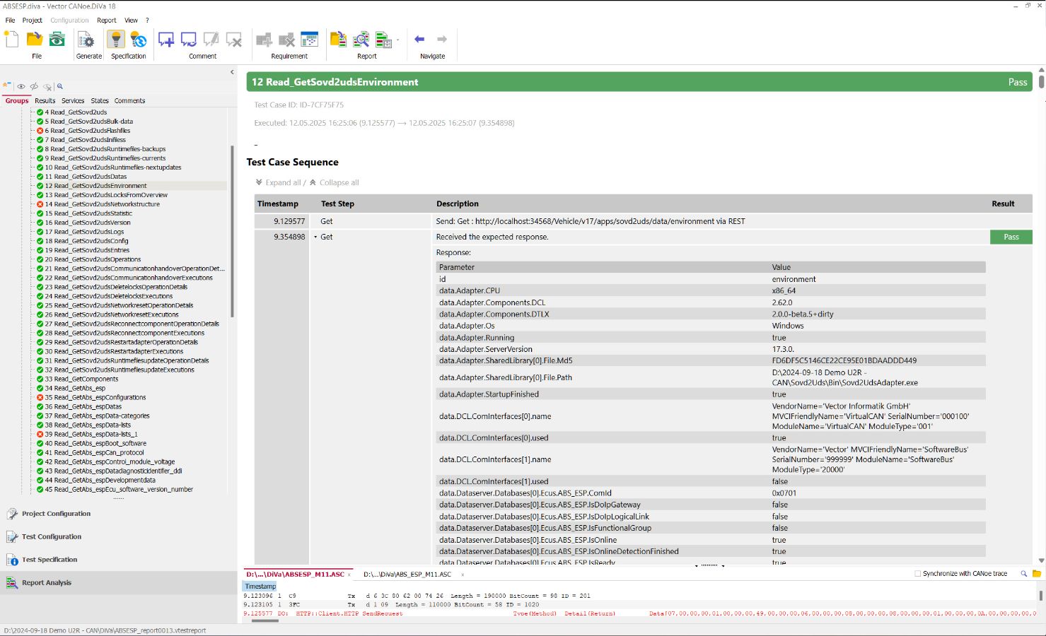Toggle the eye with X filter icon
Viewport: 1046px width, 636px height.
[x=47, y=87]
